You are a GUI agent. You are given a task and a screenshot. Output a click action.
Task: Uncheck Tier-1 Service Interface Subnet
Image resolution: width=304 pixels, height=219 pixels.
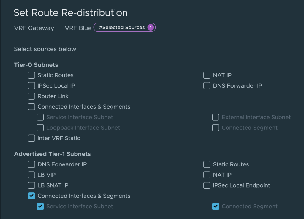pyautogui.click(x=40, y=206)
